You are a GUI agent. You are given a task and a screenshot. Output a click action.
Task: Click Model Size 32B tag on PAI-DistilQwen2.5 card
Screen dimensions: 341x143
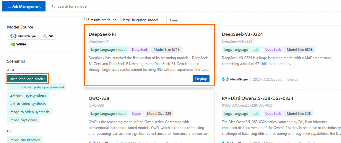point(299,113)
